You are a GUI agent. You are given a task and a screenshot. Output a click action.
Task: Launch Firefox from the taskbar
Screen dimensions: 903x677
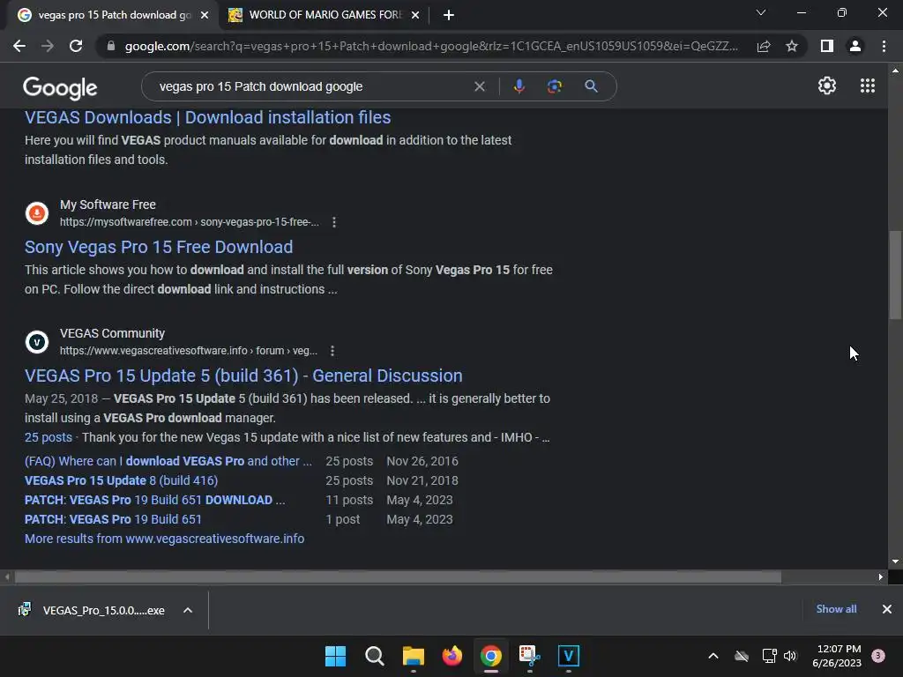[x=452, y=656]
